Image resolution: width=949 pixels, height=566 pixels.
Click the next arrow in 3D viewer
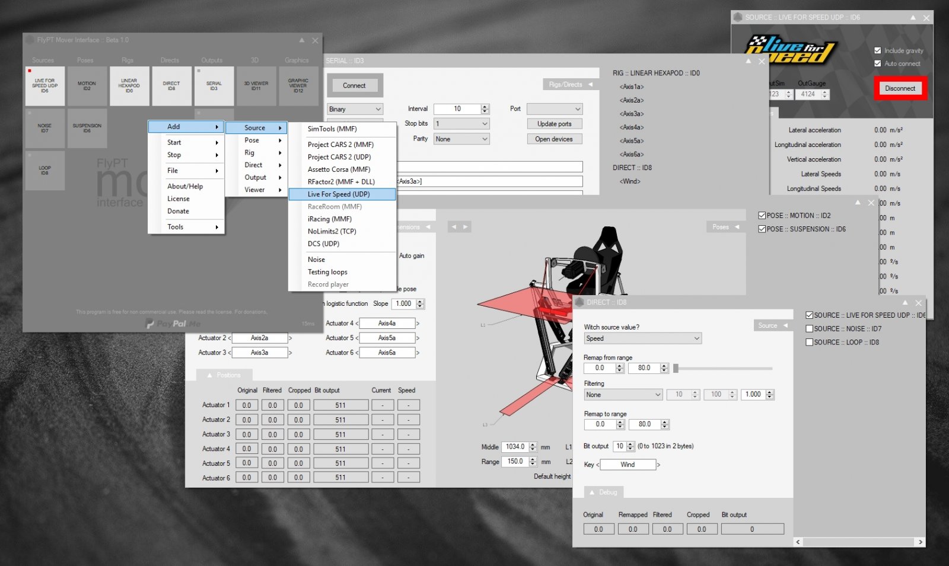coord(465,227)
